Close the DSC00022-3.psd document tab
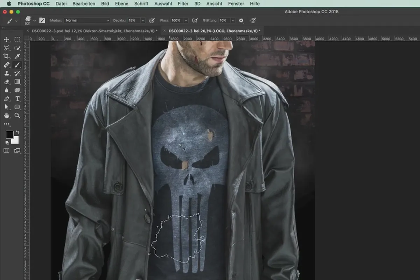 (28, 31)
